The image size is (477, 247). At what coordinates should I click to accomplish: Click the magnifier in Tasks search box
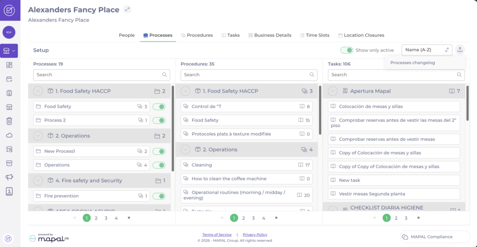tap(459, 75)
